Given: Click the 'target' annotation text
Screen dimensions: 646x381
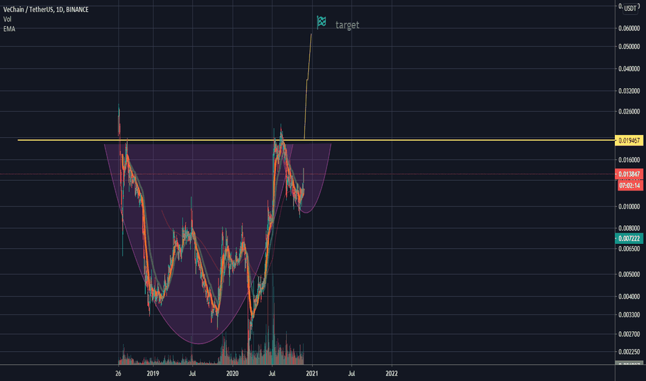Looking at the screenshot, I should click(347, 25).
